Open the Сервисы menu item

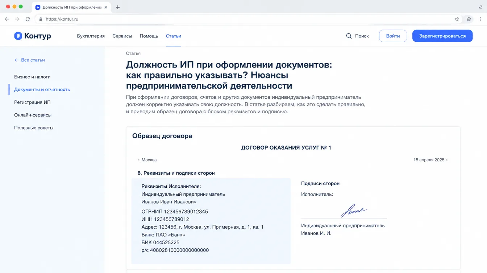[x=122, y=36]
